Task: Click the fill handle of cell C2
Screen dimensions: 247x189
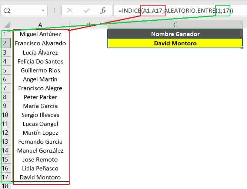Action: [242, 48]
